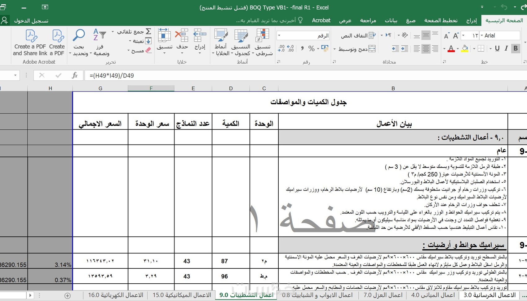Click AutoSum (جمع تلقائي)
This screenshot has height=301, width=527.
[x=134, y=31]
